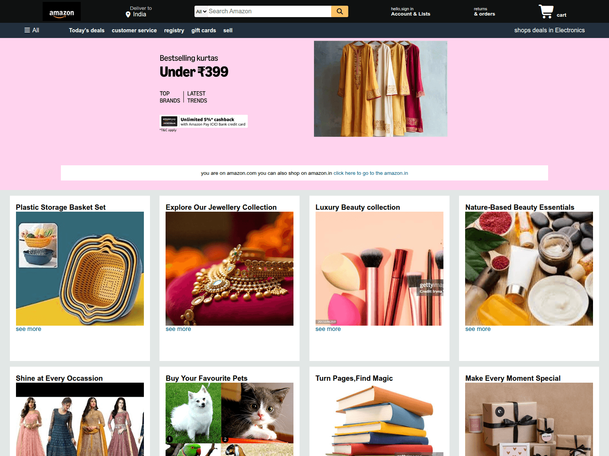Open the shopping cart icon

pos(546,11)
